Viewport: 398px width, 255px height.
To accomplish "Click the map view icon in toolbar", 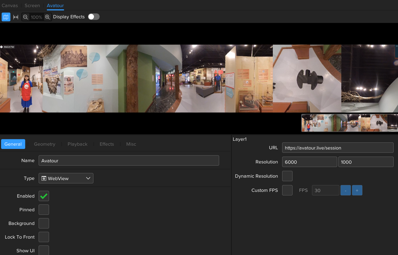I will (6, 17).
